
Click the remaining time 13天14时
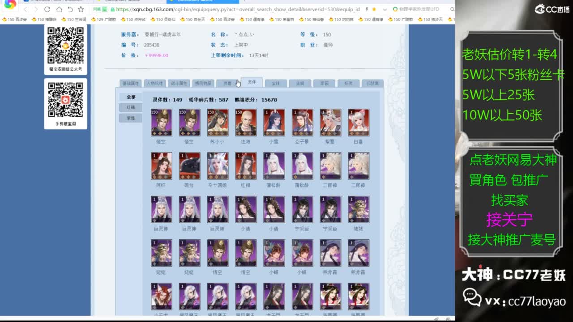click(259, 55)
